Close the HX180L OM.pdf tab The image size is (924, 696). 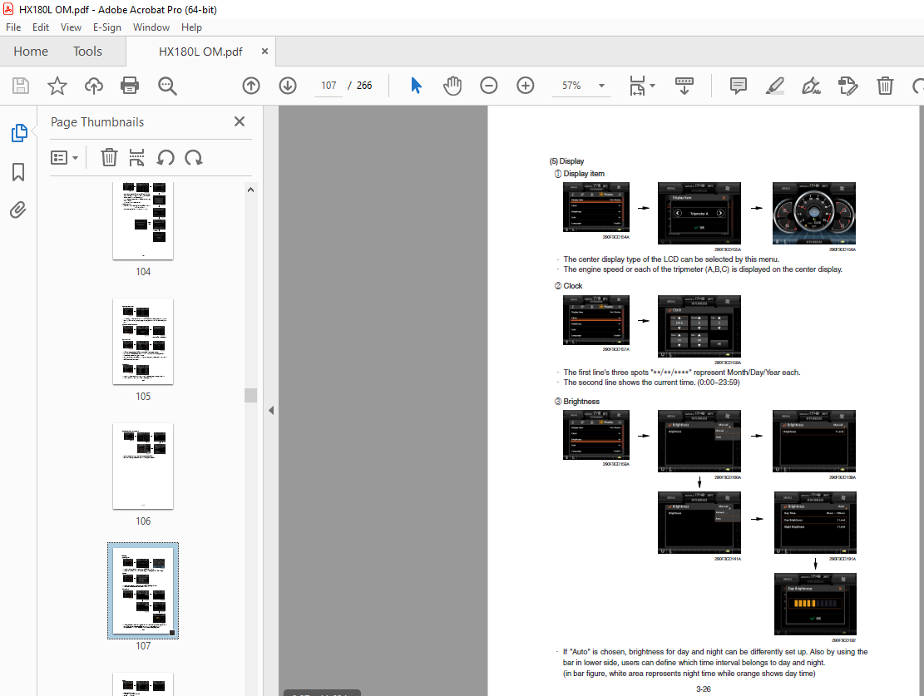click(264, 52)
